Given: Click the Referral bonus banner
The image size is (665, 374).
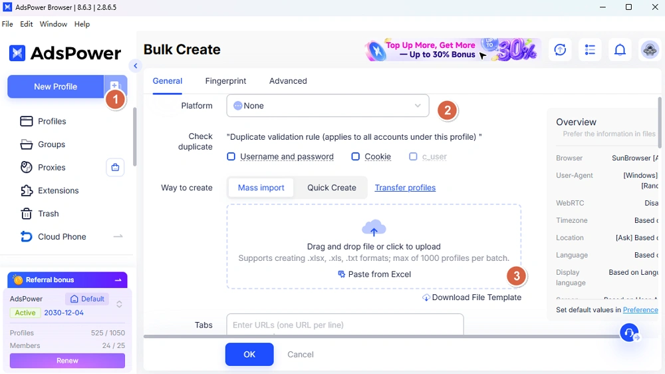Looking at the screenshot, I should pos(67,280).
